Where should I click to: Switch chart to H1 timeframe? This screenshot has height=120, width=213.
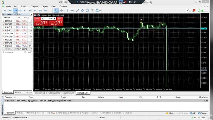point(25,11)
